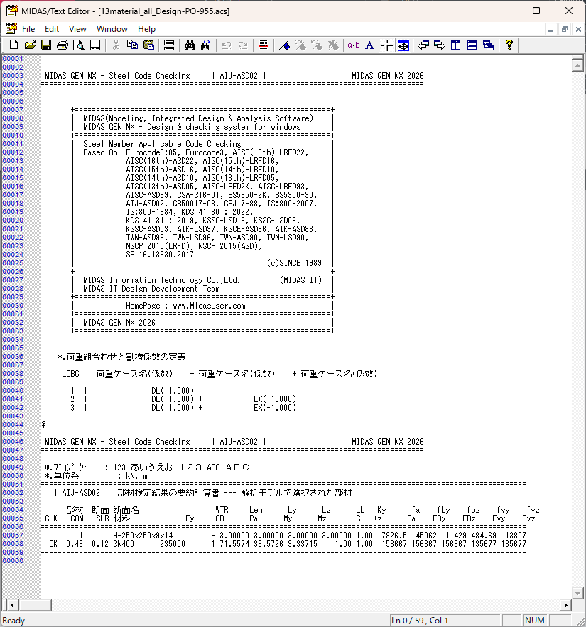Click the unit text 'kN, m'
The height and width of the screenshot is (627, 586).
[x=136, y=476]
